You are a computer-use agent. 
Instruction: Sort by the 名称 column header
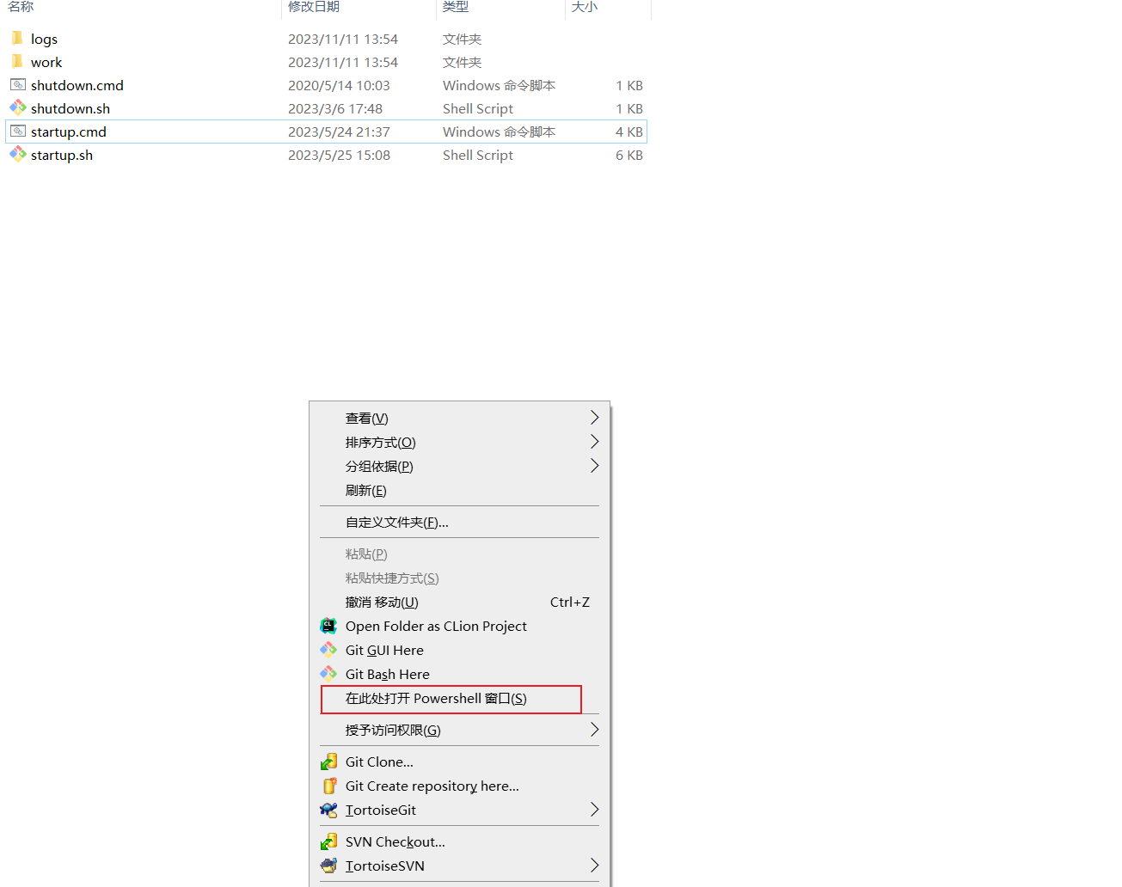click(21, 7)
